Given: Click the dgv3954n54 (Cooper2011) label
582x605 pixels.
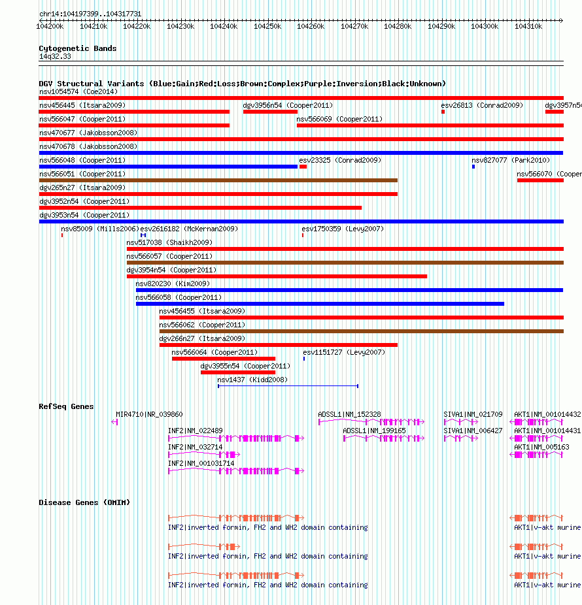Looking at the screenshot, I should (171, 270).
